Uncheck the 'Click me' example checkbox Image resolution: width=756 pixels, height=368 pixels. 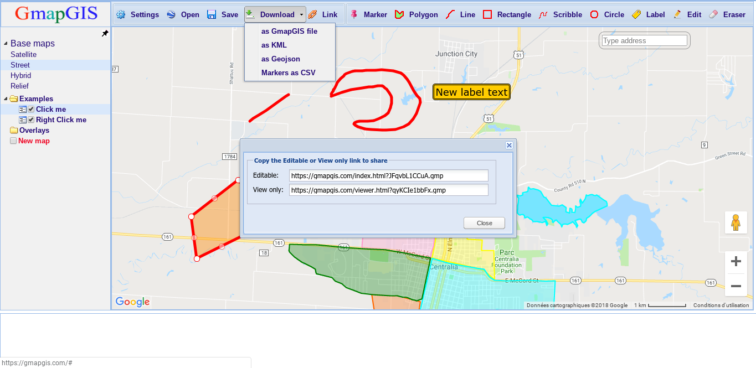coord(32,110)
